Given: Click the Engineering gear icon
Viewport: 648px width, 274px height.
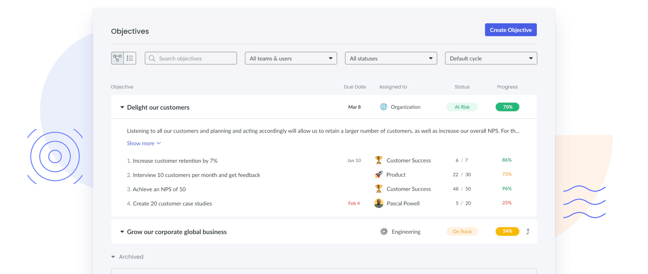Looking at the screenshot, I should (384, 232).
